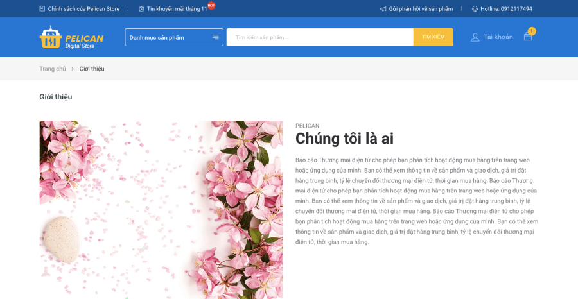Image resolution: width=578 pixels, height=299 pixels.
Task: Click the red HOT badge
Action: click(211, 6)
